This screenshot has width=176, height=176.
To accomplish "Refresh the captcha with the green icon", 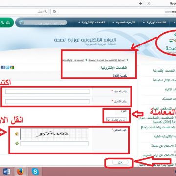I will click(x=17, y=143).
